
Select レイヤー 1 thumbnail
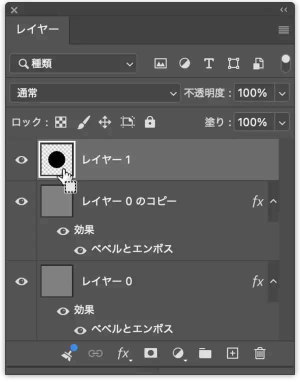pyautogui.click(x=57, y=159)
